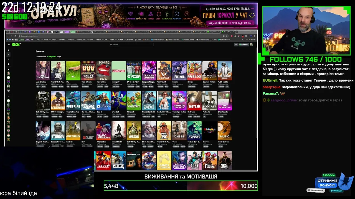The height and width of the screenshot is (199, 355).
Task: Open the Factorio category thumbnail
Action: pyautogui.click(x=73, y=131)
